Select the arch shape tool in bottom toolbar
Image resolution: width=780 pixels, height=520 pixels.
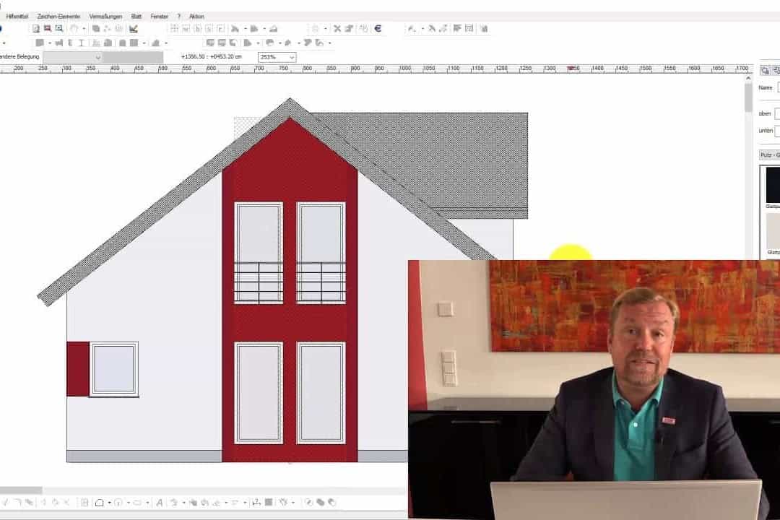100,503
